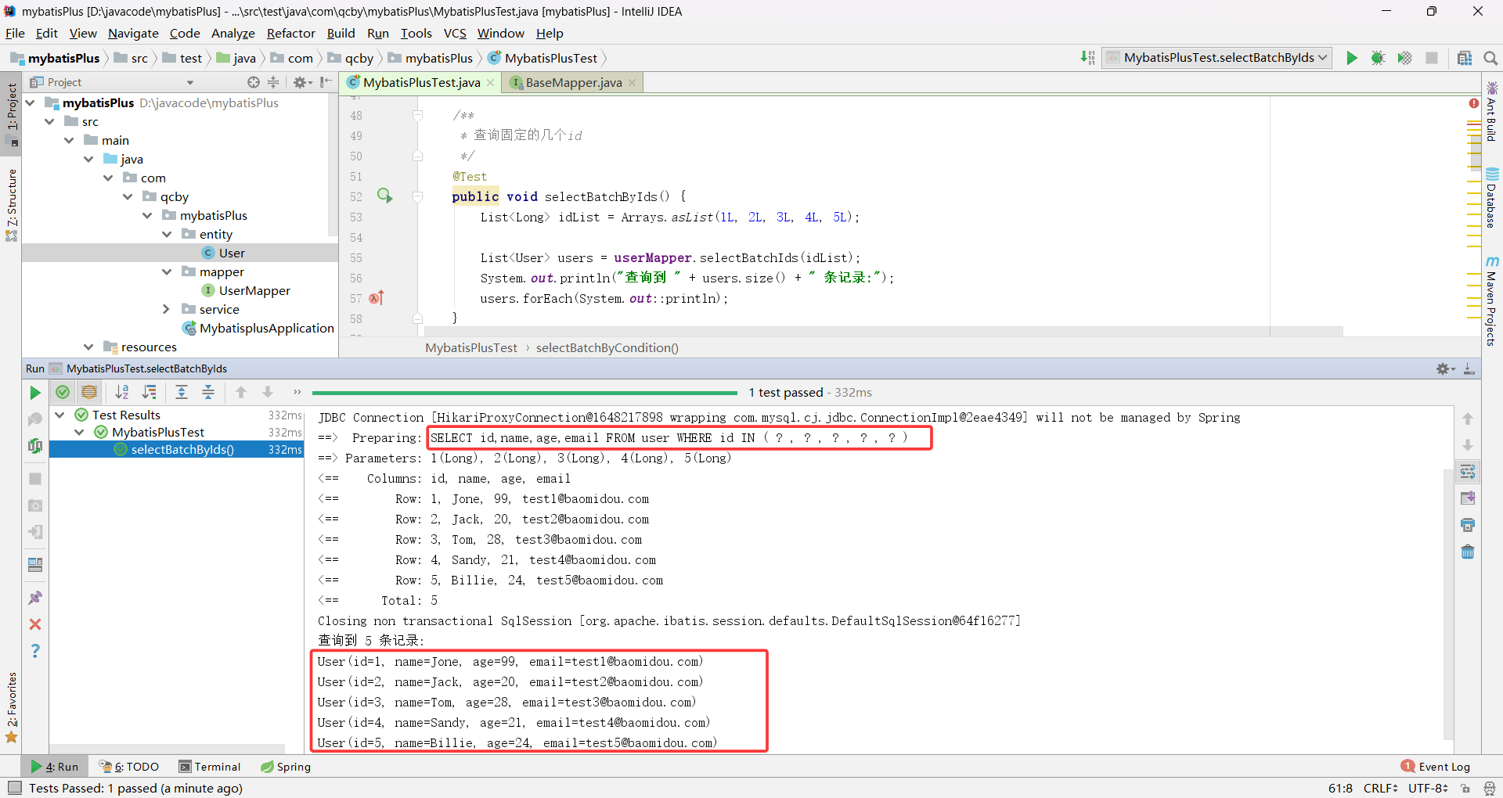Start the Debug bug icon in toolbar

pyautogui.click(x=1379, y=58)
